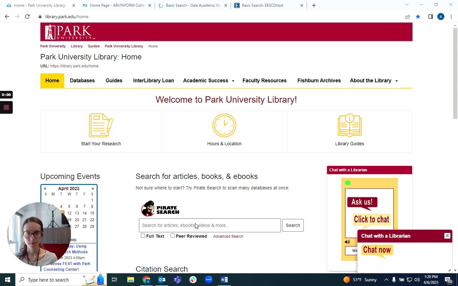The width and height of the screenshot is (458, 286).
Task: Open Microsoft Teams from taskbar
Action: pos(177,280)
